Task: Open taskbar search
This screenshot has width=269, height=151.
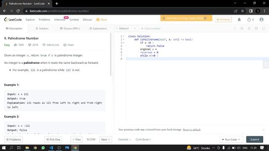Action: pos(11,148)
